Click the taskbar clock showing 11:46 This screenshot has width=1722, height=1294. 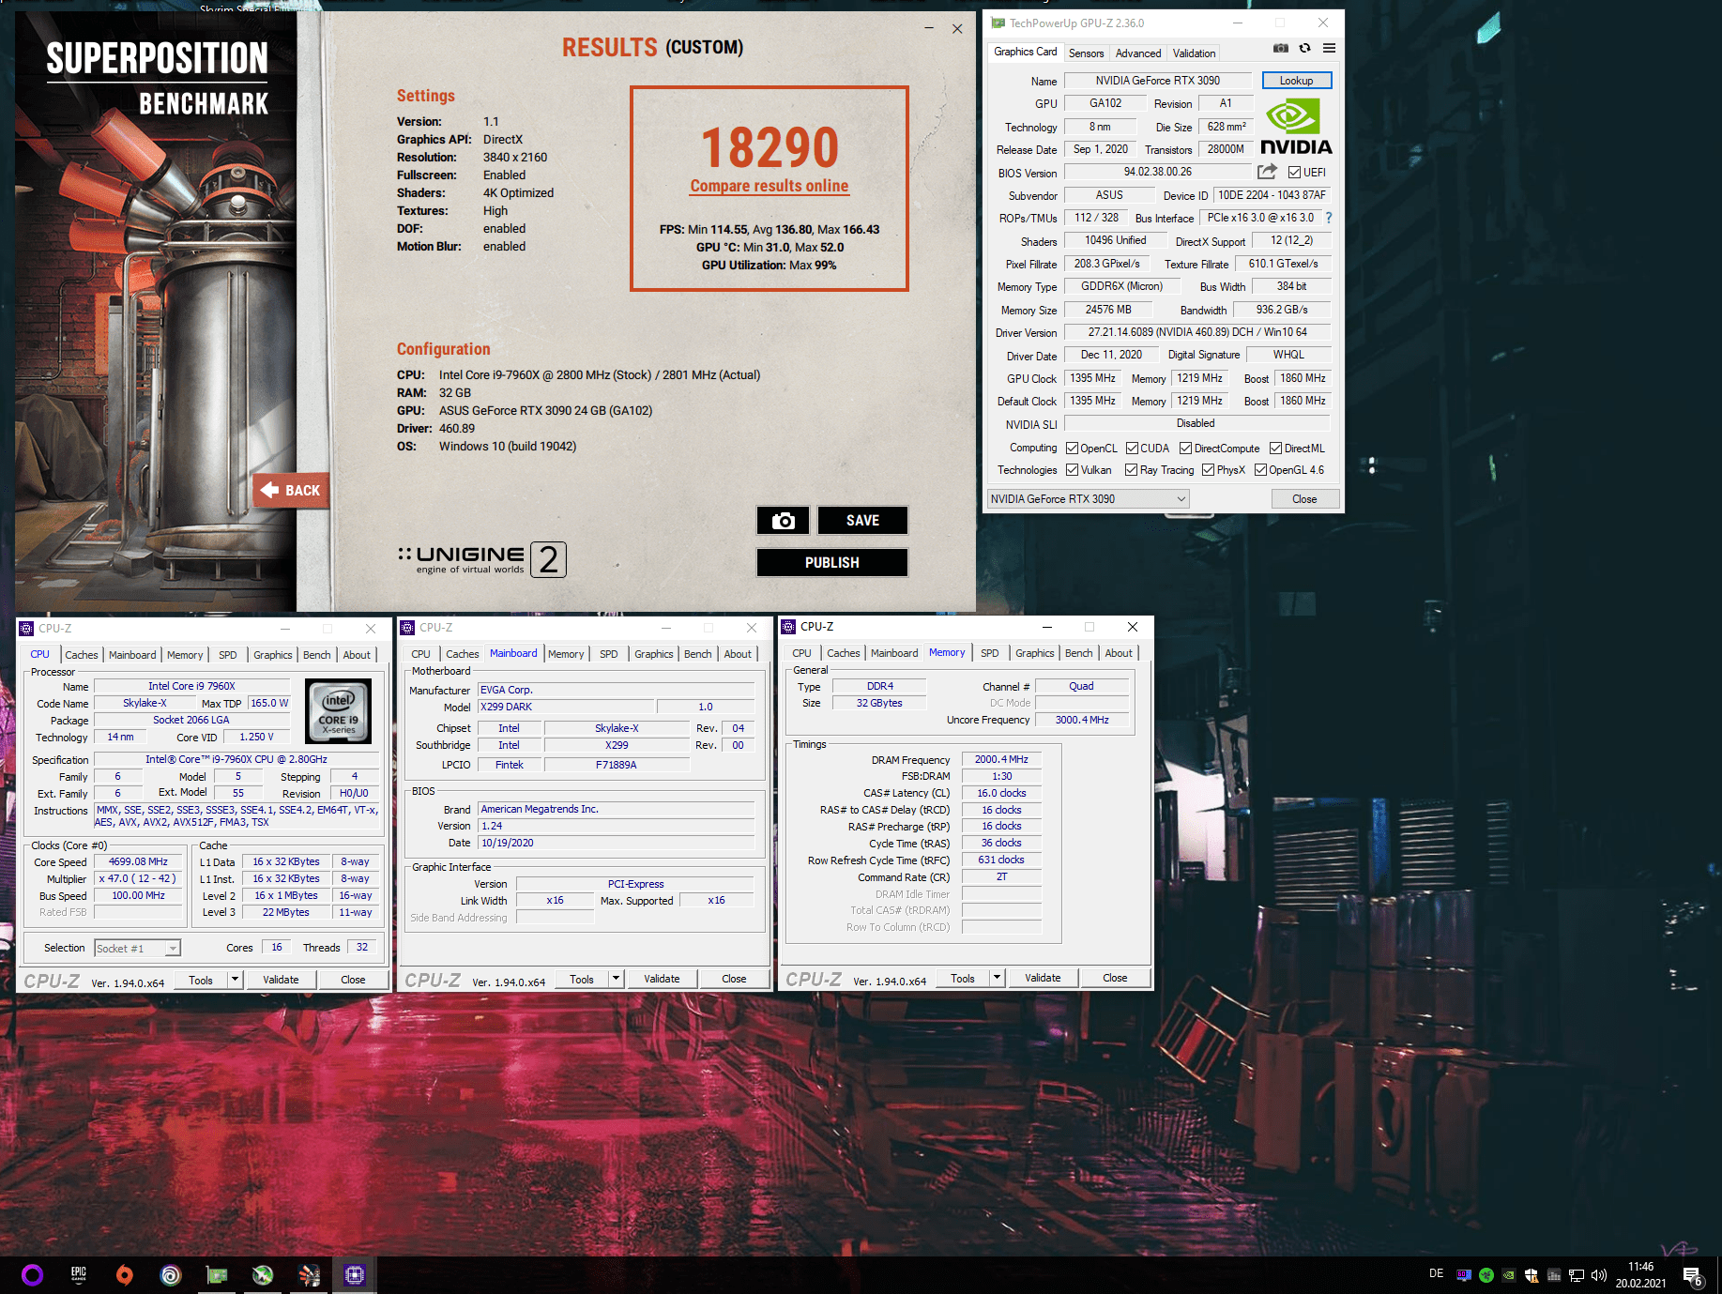click(x=1640, y=1274)
